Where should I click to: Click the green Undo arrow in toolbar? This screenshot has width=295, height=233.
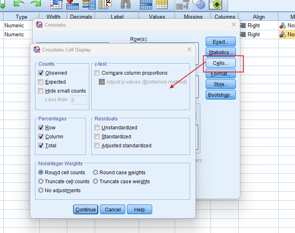pos(19,4)
